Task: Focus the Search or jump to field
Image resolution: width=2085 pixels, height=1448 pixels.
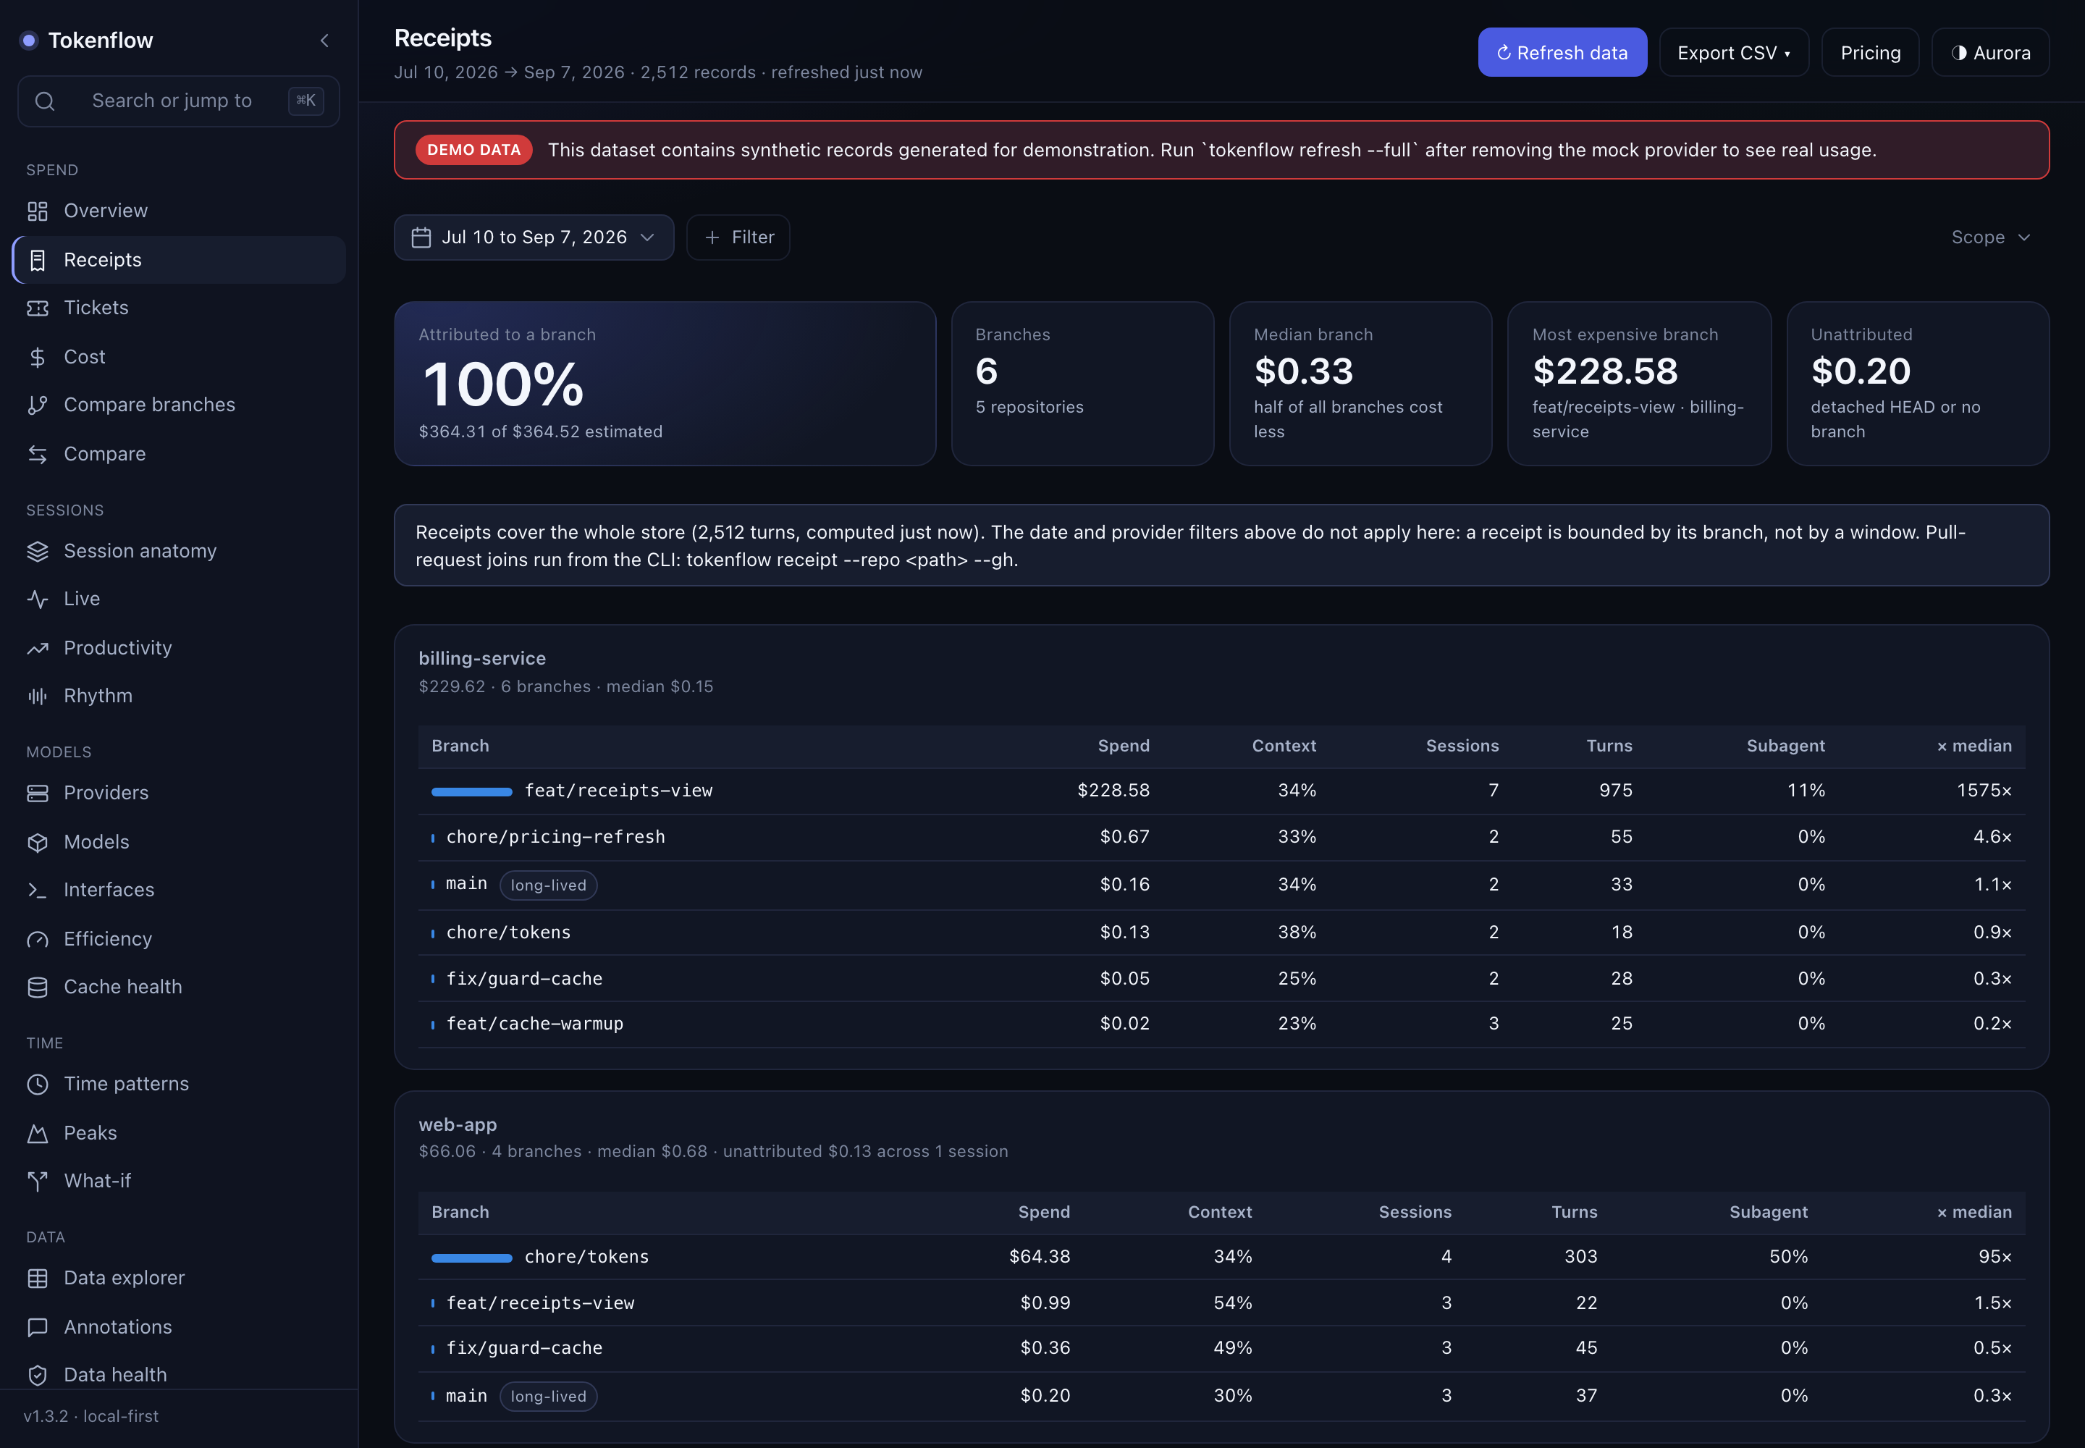Action: (179, 101)
